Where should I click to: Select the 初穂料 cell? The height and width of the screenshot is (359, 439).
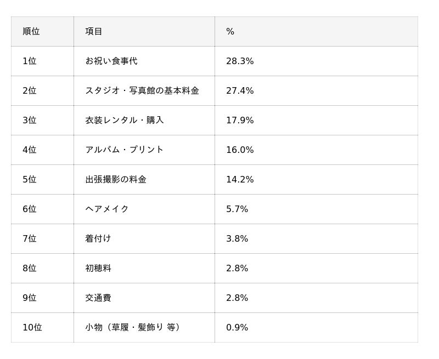click(98, 269)
